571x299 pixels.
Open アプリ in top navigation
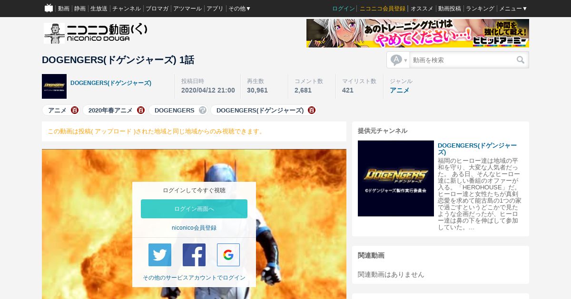(215, 9)
